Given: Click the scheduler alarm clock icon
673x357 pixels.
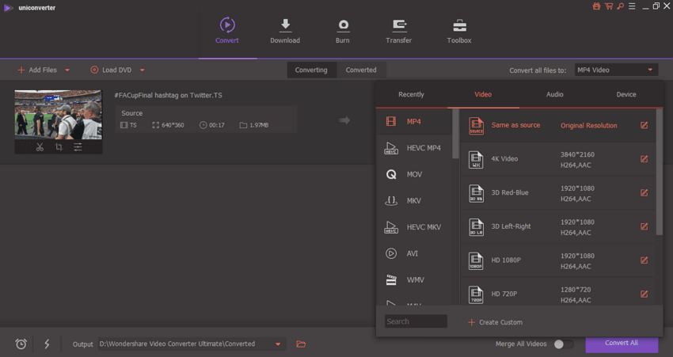Looking at the screenshot, I should click(x=21, y=344).
